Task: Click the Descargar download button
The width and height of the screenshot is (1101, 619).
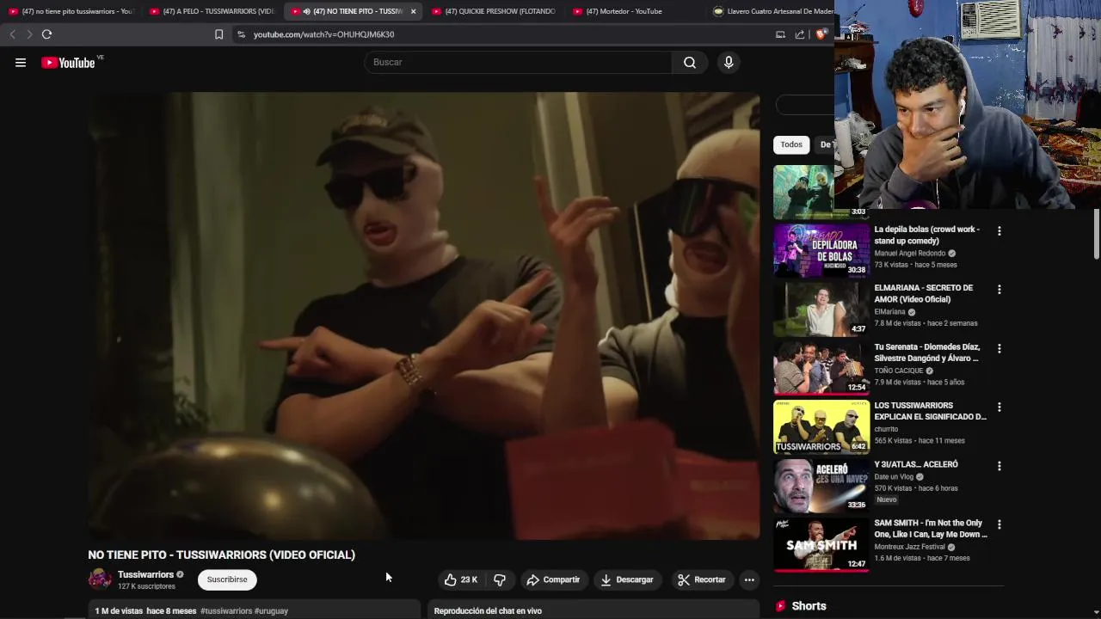Action: (626, 579)
